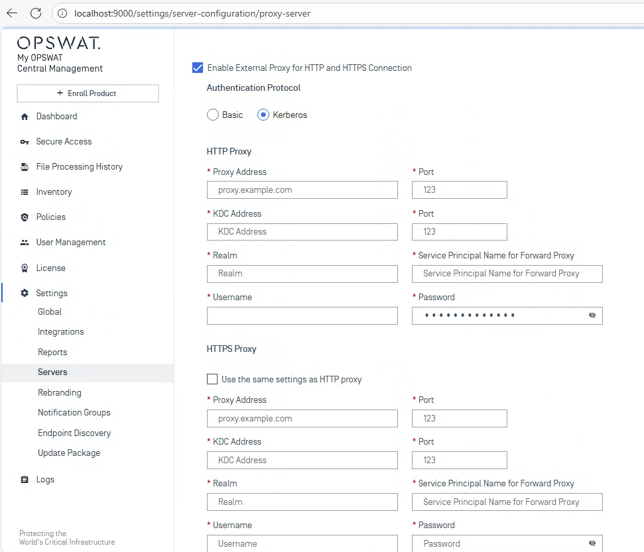Reload the page using browser refresh button
The image size is (644, 552).
[x=36, y=13]
